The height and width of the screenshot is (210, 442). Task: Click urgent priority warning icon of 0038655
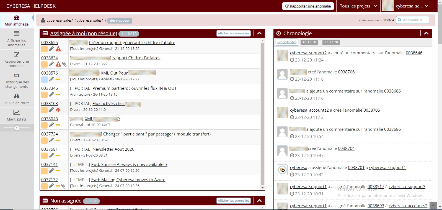tap(58, 49)
